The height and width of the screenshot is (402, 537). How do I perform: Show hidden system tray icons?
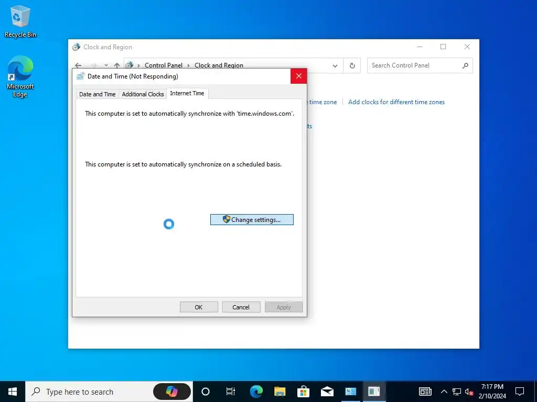click(x=444, y=392)
